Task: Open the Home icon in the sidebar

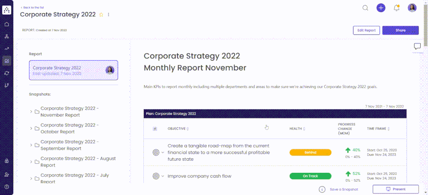Action: tap(6, 24)
